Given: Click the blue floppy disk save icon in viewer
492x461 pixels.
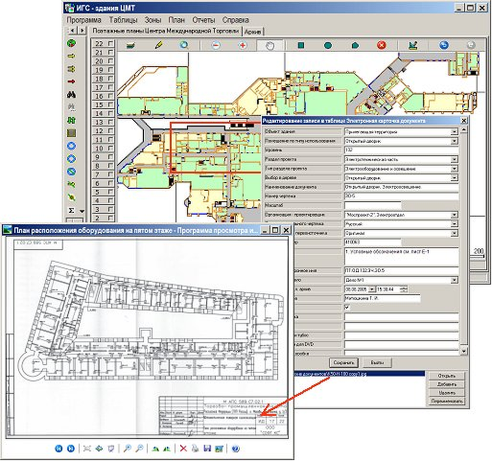Looking at the screenshot, I should (207, 448).
